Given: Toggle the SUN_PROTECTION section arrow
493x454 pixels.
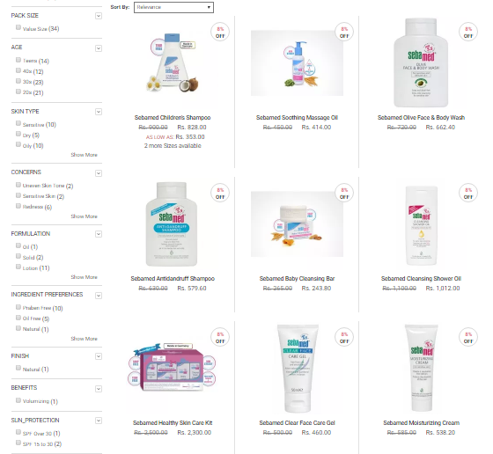Looking at the screenshot, I should point(99,421).
